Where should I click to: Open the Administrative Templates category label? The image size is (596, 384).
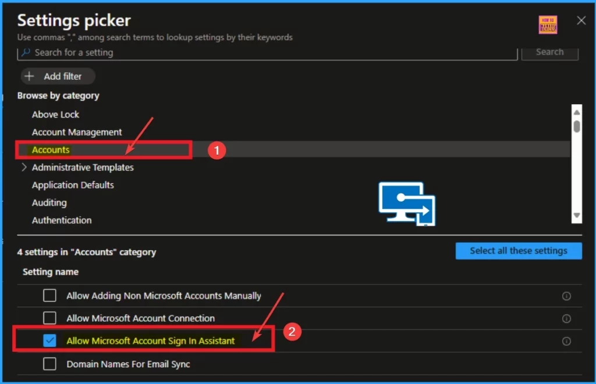tap(83, 168)
